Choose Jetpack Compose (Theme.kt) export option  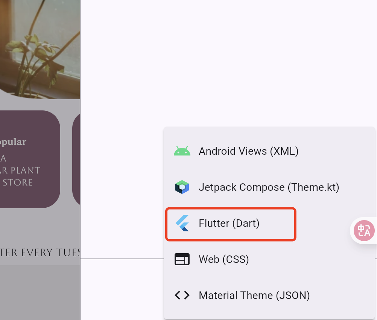(x=269, y=187)
